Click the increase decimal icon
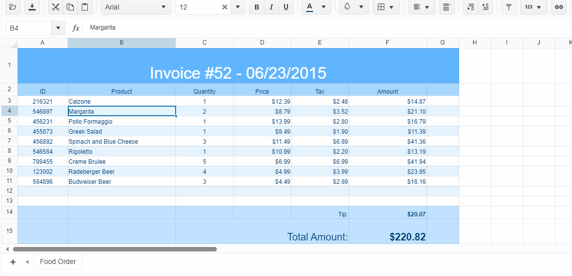 (485, 7)
